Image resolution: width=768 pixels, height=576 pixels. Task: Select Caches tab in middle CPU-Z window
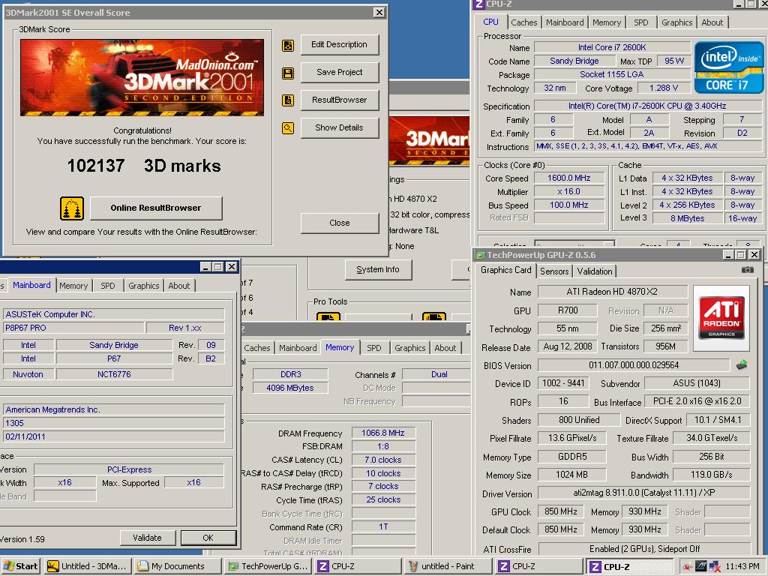click(x=257, y=348)
